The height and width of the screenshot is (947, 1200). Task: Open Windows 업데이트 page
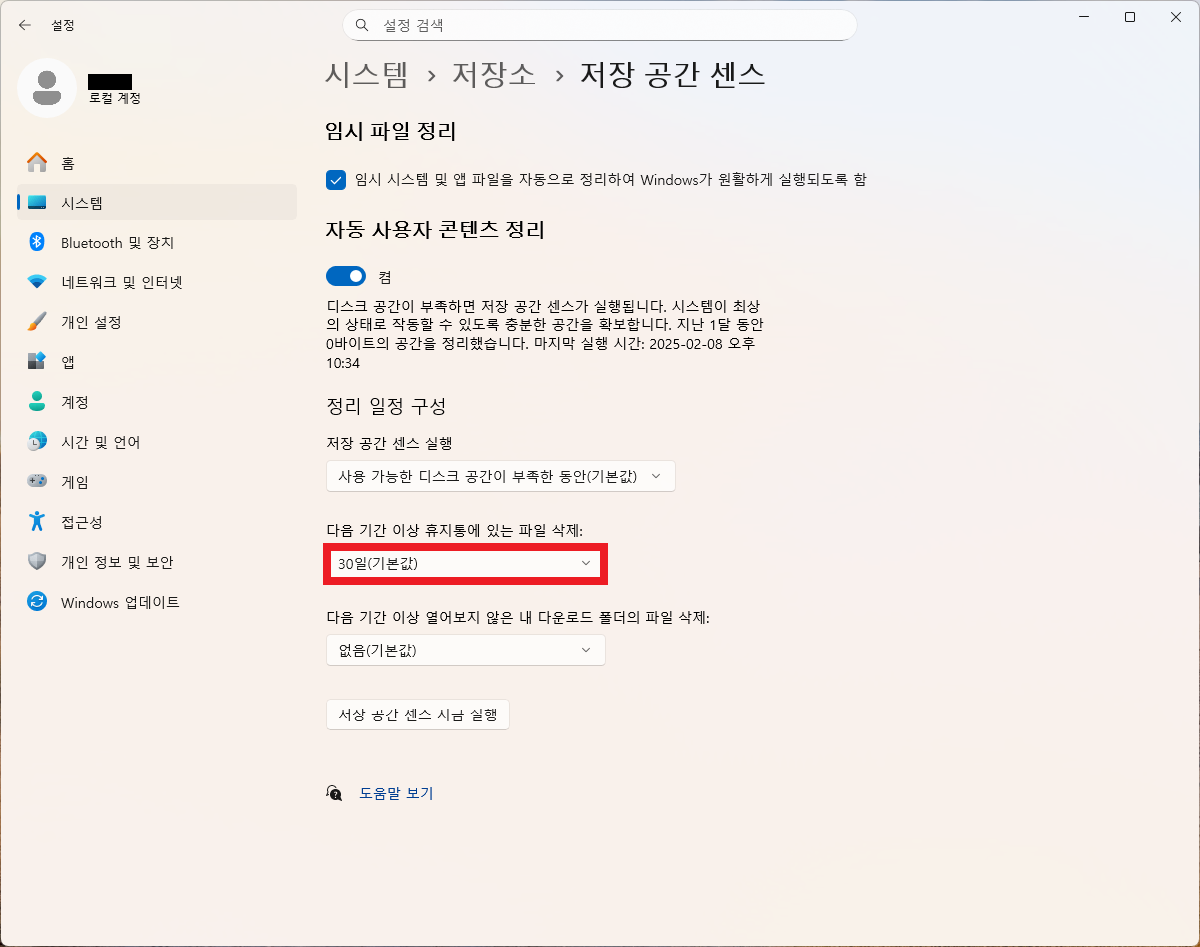coord(157,602)
